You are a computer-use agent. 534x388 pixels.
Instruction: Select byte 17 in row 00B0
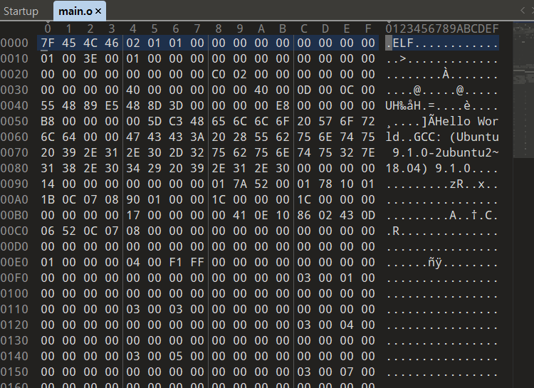coord(133,215)
